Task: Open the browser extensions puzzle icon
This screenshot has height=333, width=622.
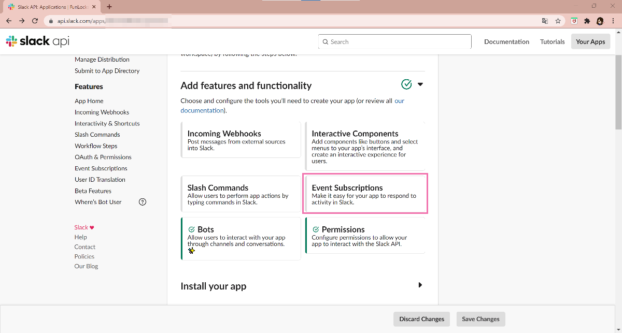Action: (587, 21)
